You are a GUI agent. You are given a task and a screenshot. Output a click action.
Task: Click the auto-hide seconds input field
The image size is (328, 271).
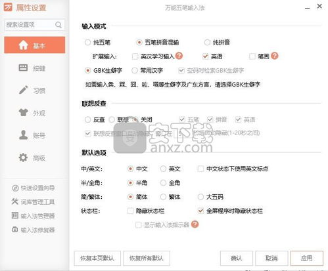182,133
